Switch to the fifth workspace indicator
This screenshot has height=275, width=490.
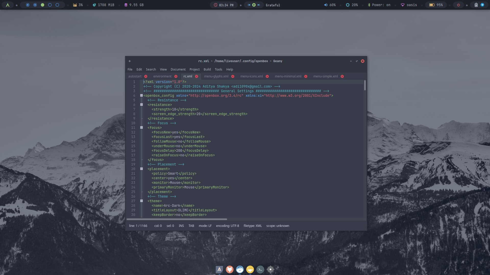tap(57, 5)
